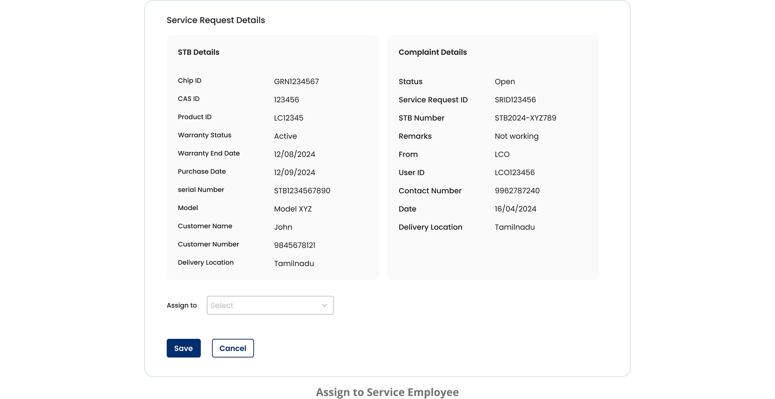Select Customer Number 9845678121
775x399 pixels.
(295, 245)
